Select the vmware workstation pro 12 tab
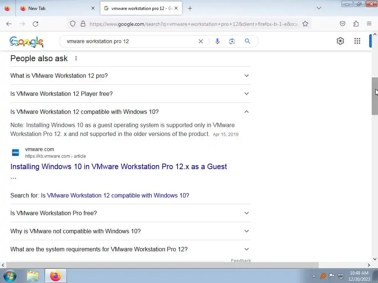Viewport: 378px width, 283px height. [x=141, y=8]
